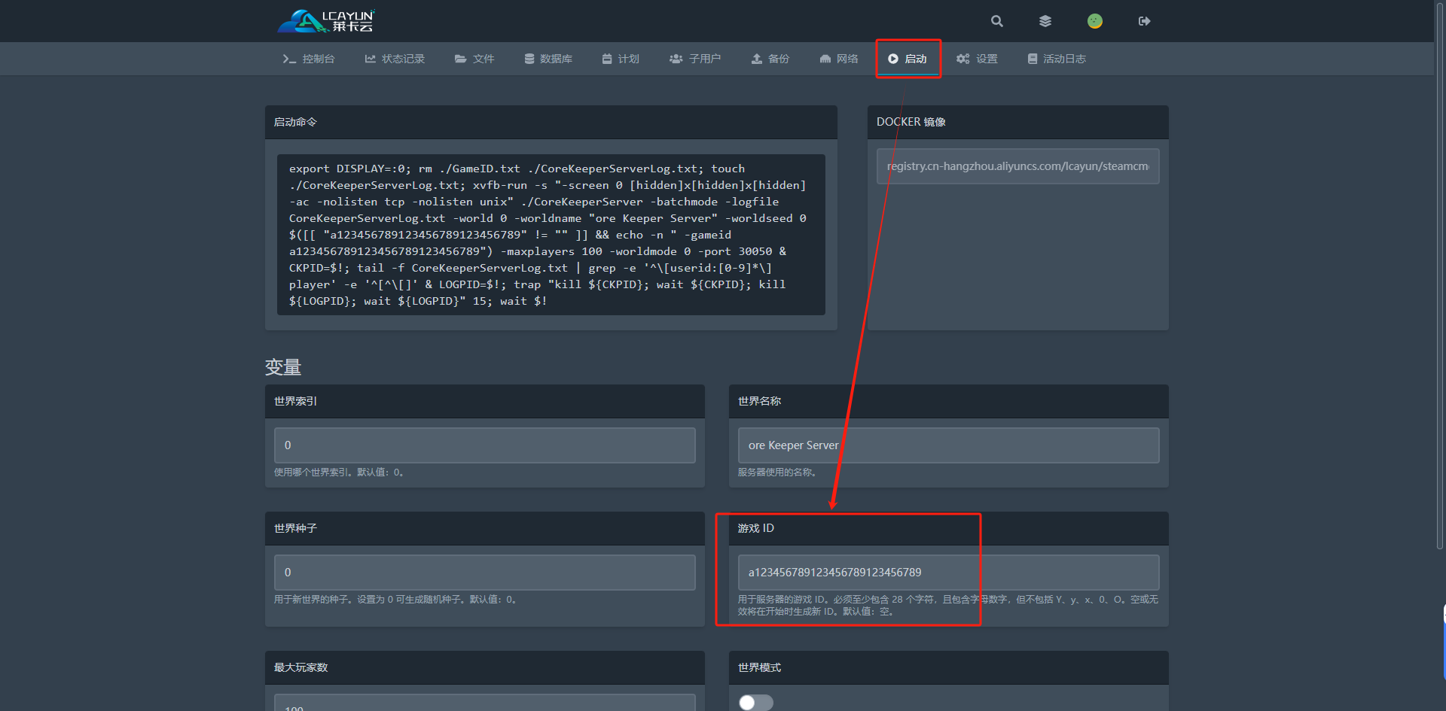Viewport: 1446px width, 711px height.
Task: Edit the 世界名称 world name field
Action: 949,445
